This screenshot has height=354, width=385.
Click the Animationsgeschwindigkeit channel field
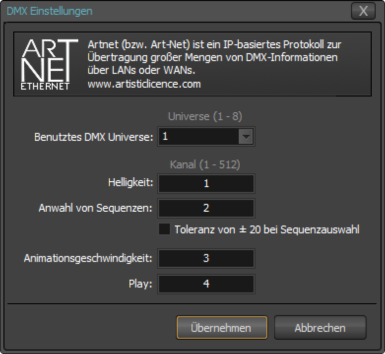coord(206,258)
